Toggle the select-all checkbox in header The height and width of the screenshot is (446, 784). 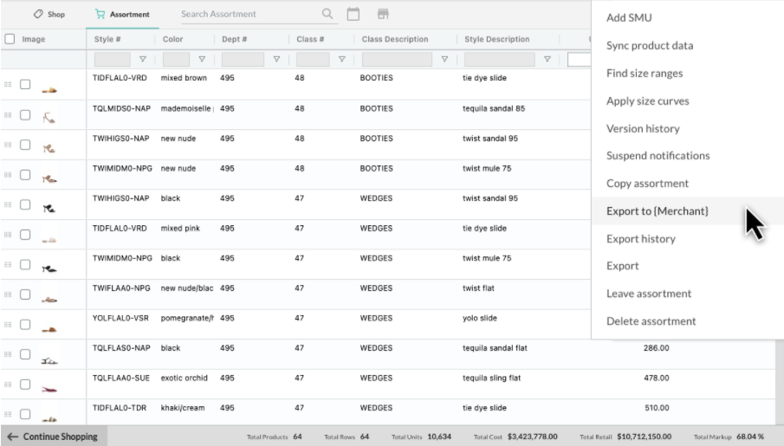point(10,39)
